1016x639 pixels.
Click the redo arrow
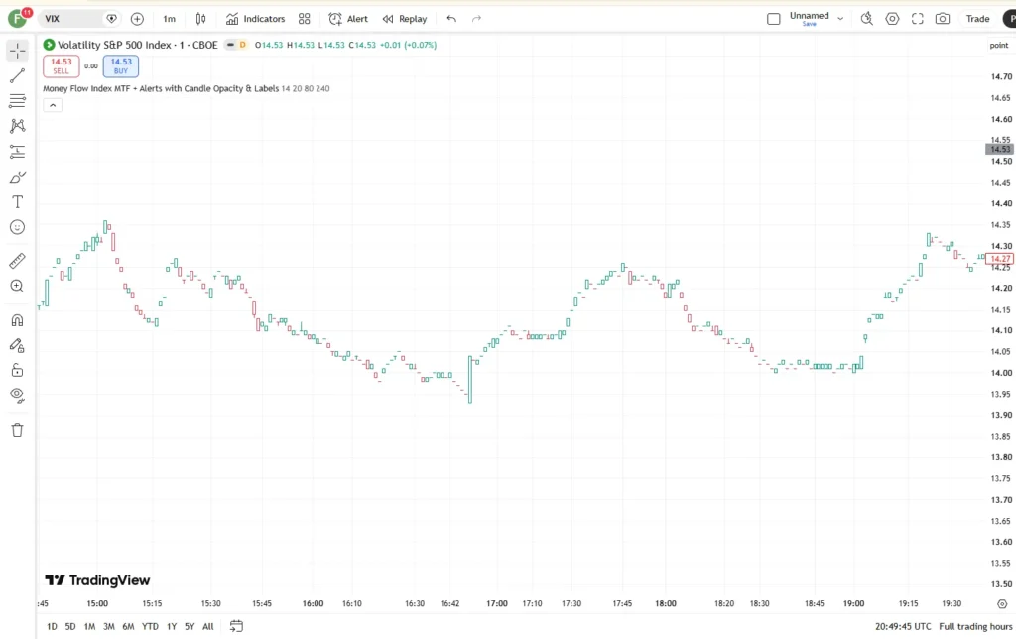pos(477,19)
